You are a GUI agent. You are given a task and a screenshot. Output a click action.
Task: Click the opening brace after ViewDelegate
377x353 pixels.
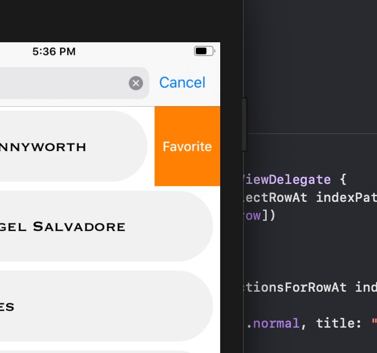[x=343, y=180]
